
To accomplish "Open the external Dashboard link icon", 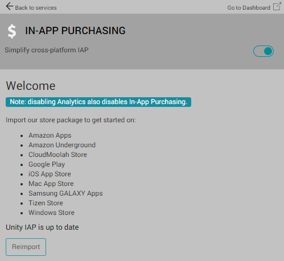I will (277, 6).
